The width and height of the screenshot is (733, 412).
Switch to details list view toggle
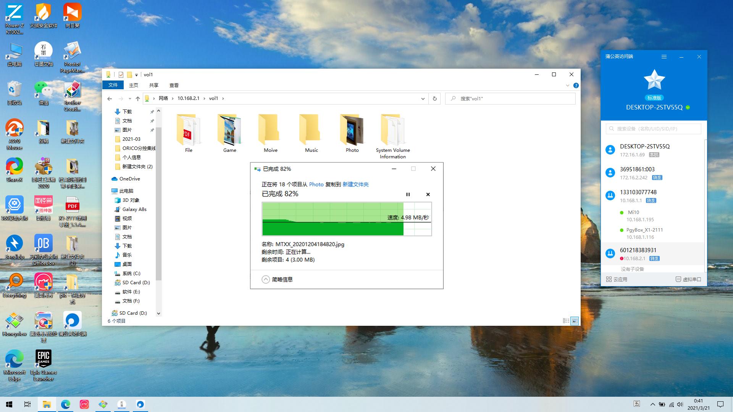[566, 321]
